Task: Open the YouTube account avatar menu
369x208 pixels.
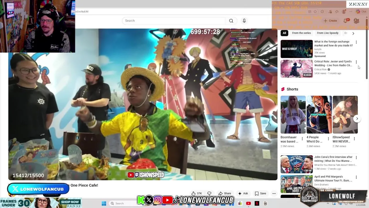Action: tap(357, 21)
